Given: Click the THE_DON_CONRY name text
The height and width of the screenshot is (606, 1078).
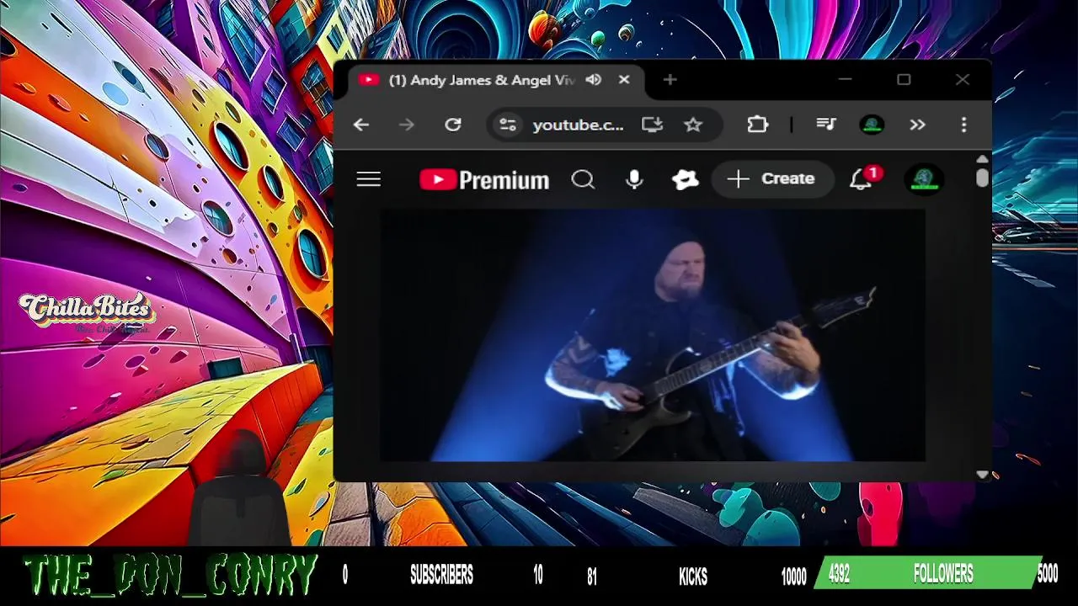Looking at the screenshot, I should [x=170, y=577].
